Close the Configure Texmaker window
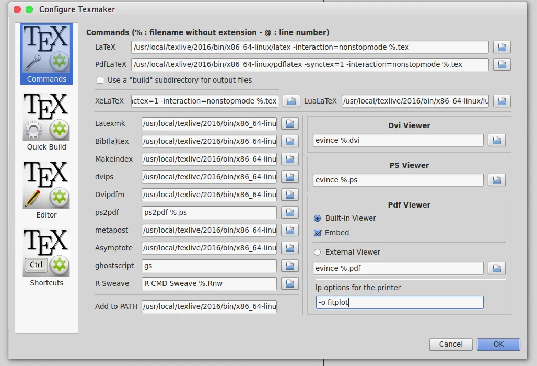Viewport: 537px width, 366px height. [x=17, y=9]
